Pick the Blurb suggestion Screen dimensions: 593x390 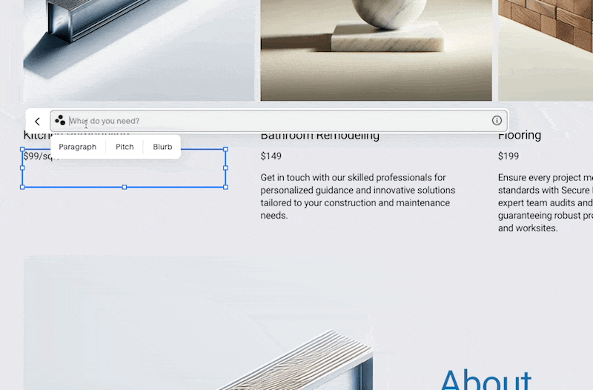click(162, 147)
